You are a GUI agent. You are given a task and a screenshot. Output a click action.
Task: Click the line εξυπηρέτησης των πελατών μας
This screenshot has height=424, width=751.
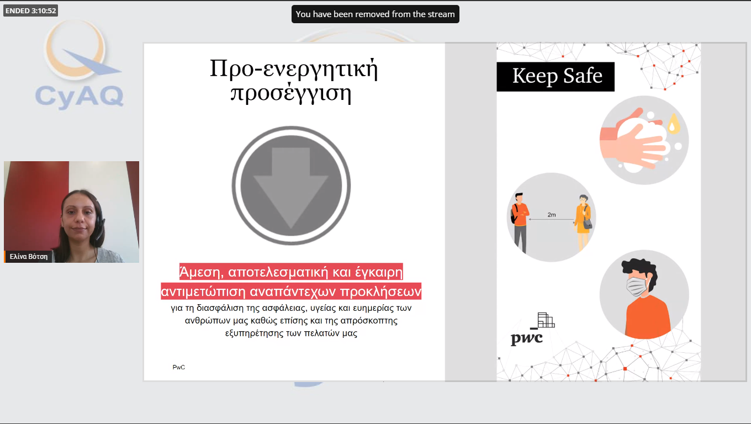(x=291, y=333)
